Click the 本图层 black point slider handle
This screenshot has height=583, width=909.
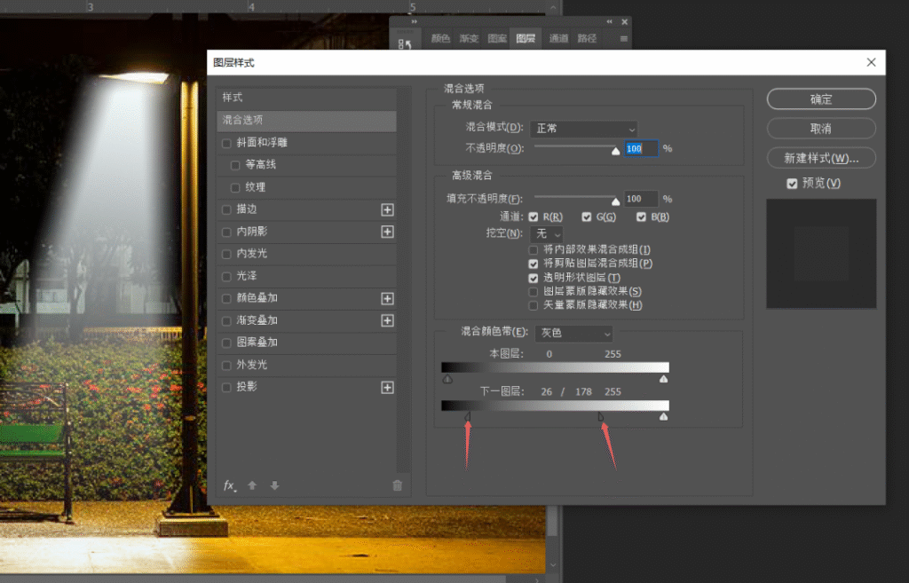(x=447, y=379)
